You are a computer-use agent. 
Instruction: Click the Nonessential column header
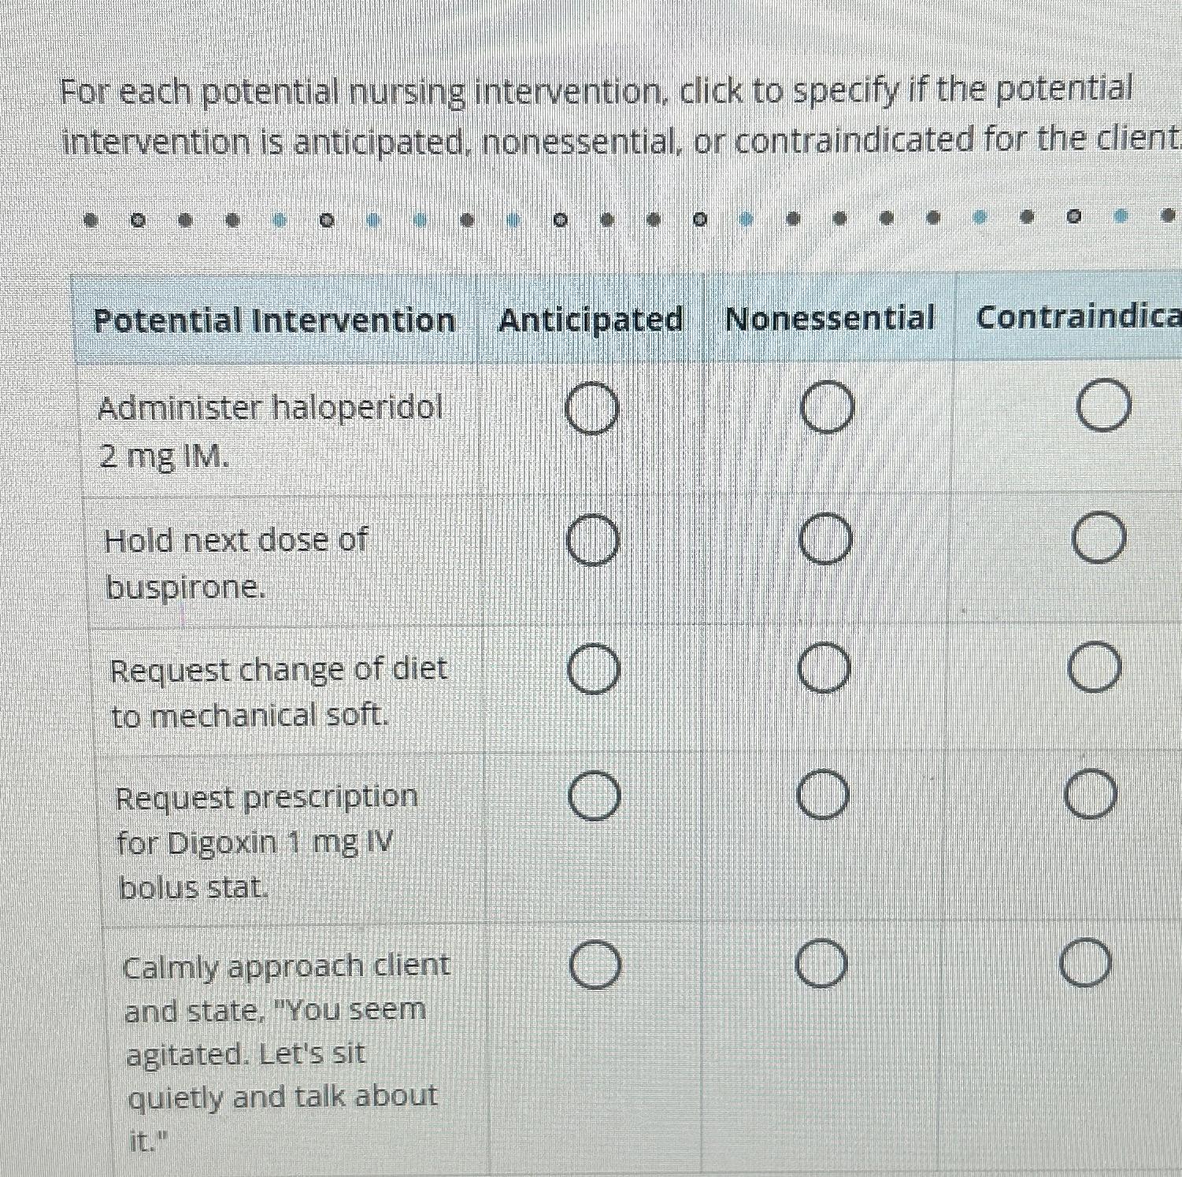(x=828, y=320)
